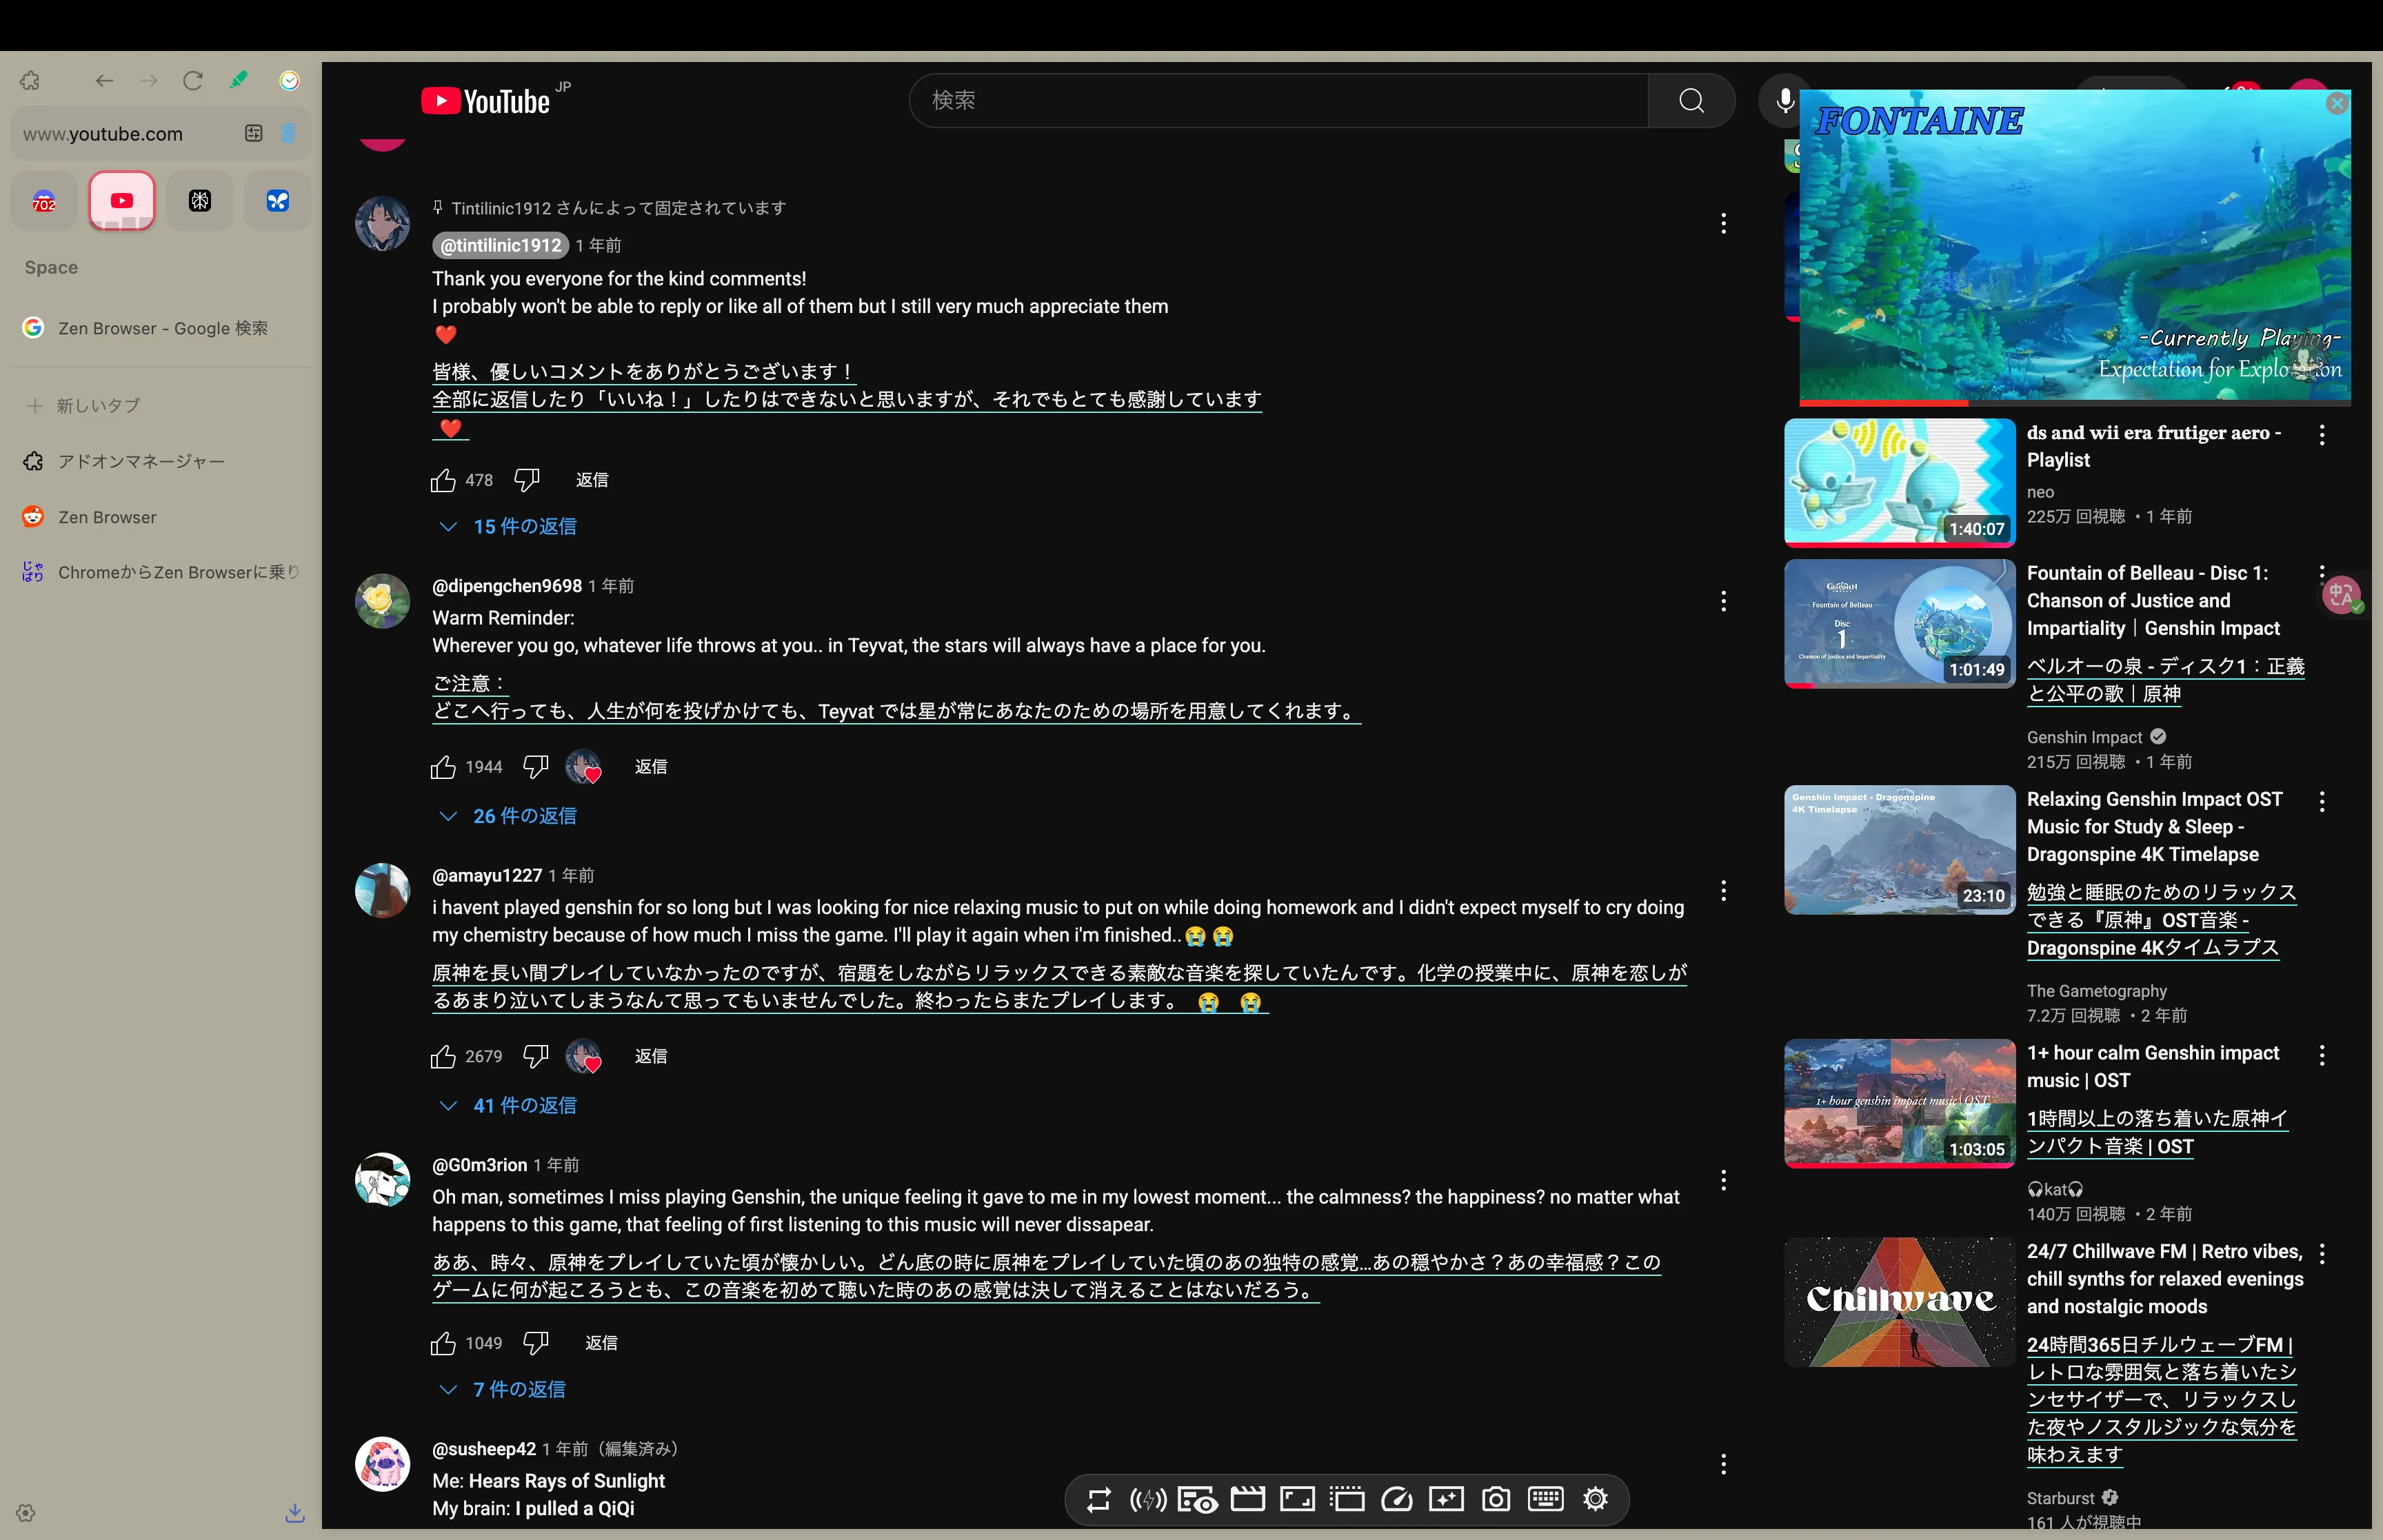Reply to the @amayu1227 comment
This screenshot has height=1540, width=2383.
(x=651, y=1056)
